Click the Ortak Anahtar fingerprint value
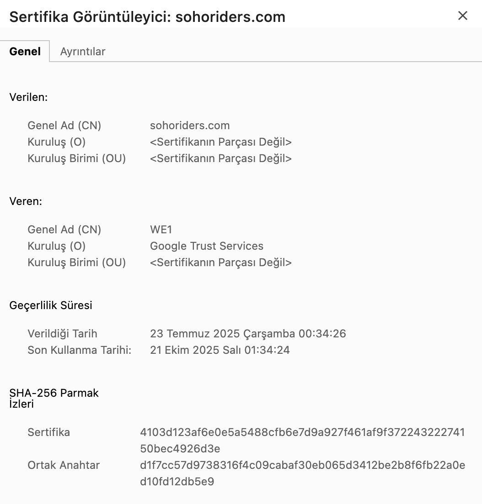This screenshot has width=482, height=504. coord(302,473)
